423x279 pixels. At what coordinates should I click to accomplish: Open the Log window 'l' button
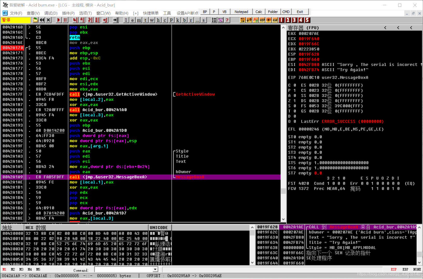126,20
